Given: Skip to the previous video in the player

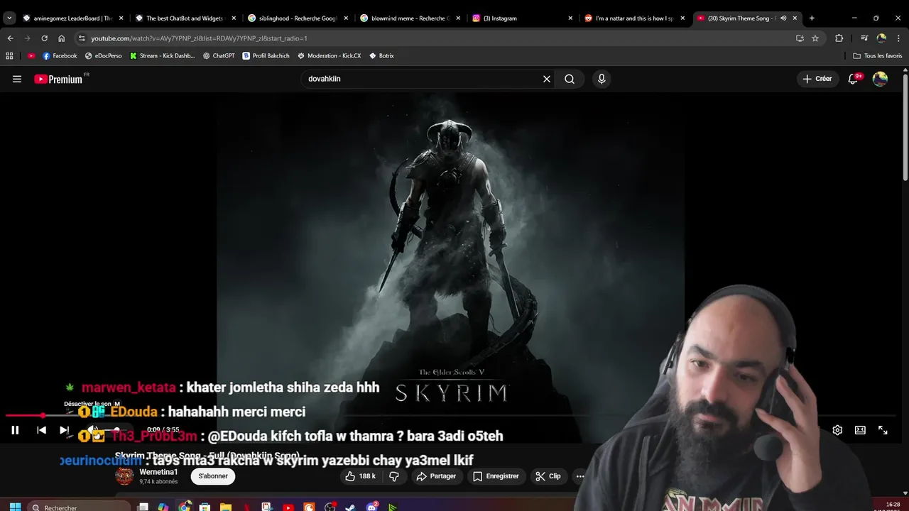Looking at the screenshot, I should tap(41, 430).
